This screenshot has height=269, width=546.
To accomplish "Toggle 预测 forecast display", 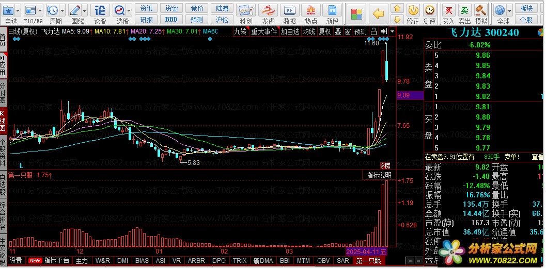I will tap(361, 31).
